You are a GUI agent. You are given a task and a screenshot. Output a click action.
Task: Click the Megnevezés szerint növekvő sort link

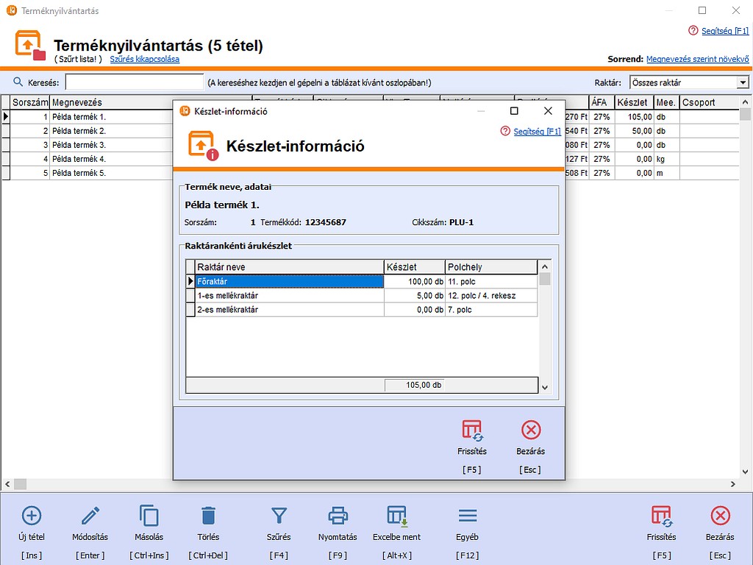pos(697,59)
